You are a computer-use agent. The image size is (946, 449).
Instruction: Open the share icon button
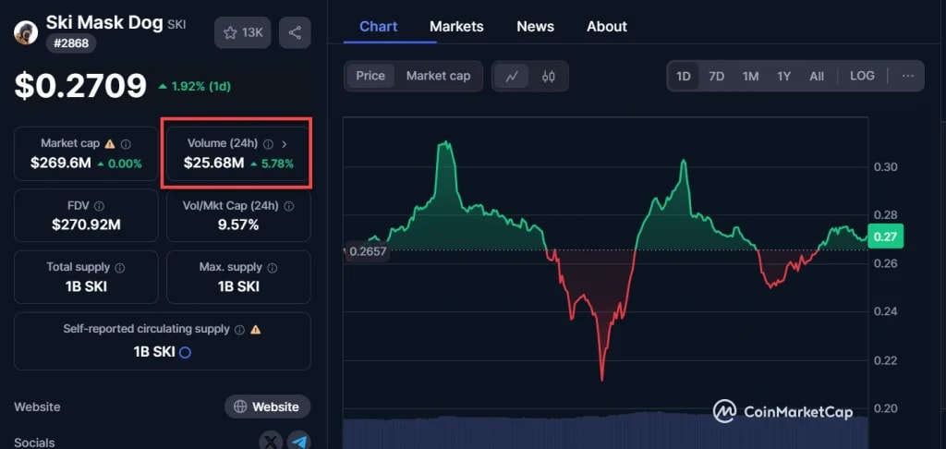(295, 32)
